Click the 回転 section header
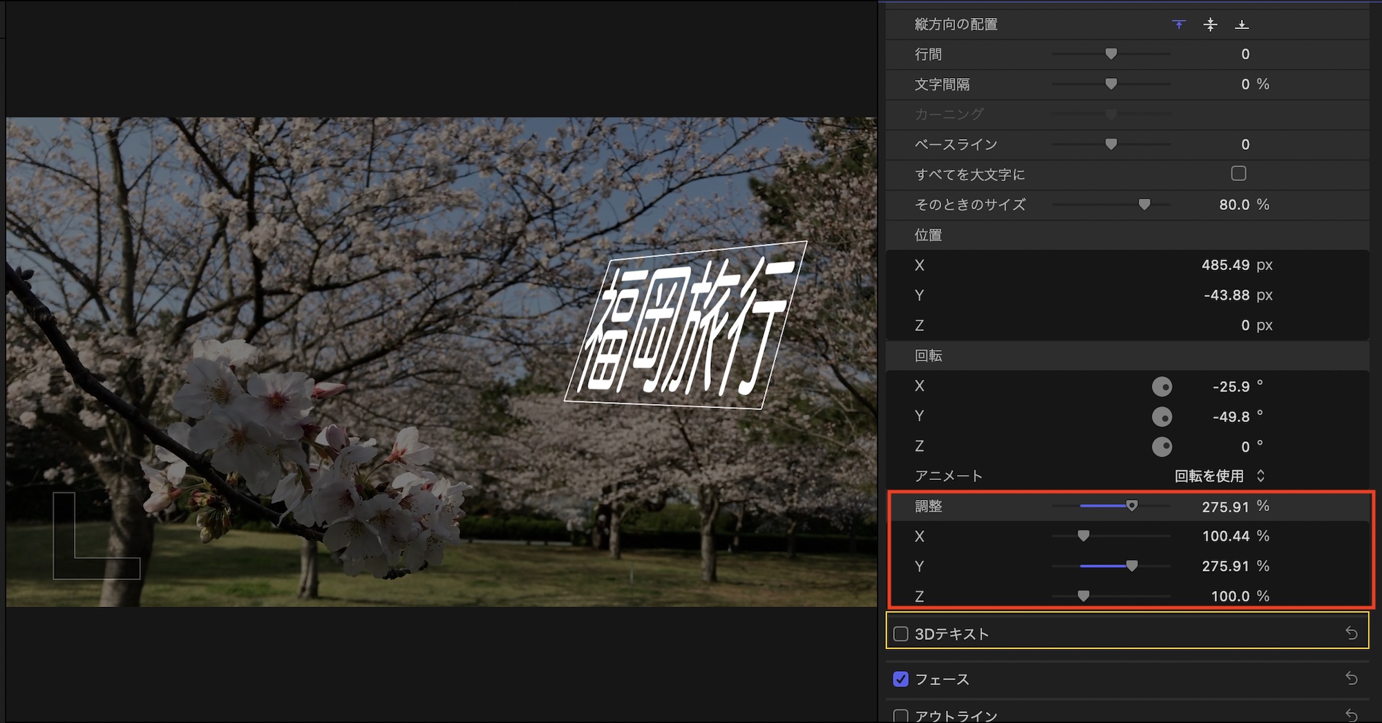Viewport: 1382px width, 723px height. [928, 356]
